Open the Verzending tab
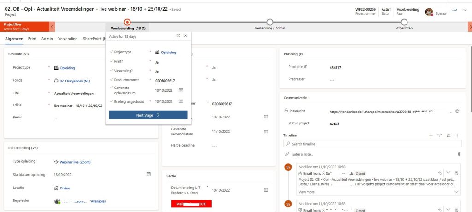The width and height of the screenshot is (472, 212). tap(68, 39)
